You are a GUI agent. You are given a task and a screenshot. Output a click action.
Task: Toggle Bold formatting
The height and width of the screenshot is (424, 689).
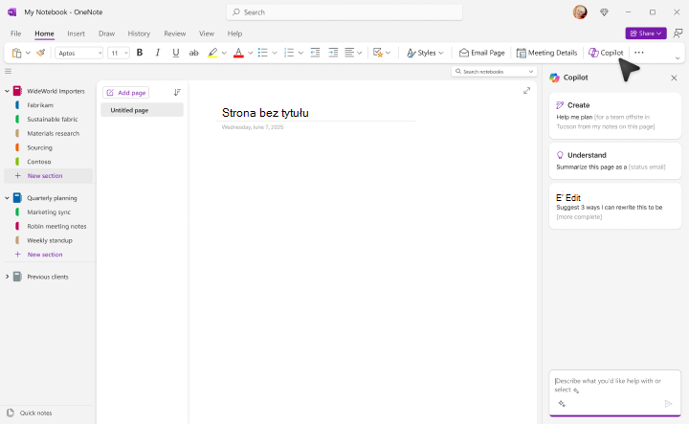tap(140, 53)
